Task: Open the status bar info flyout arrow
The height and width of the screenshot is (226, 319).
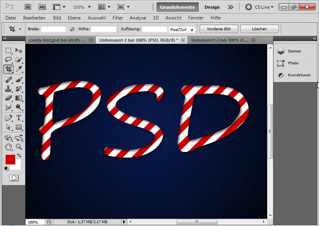Action: click(x=124, y=222)
